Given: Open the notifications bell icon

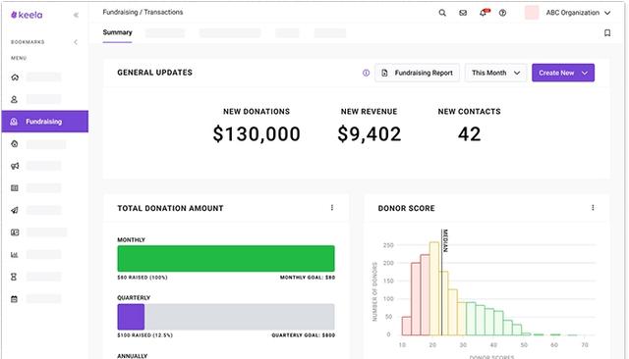Looking at the screenshot, I should (x=484, y=13).
